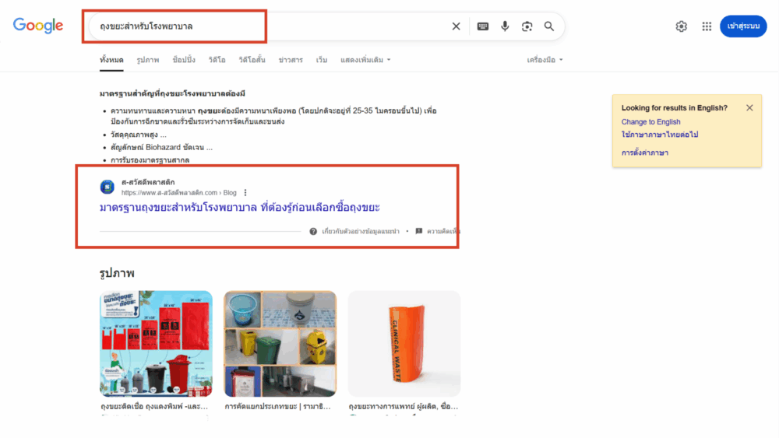779x438 pixels.
Task: Switch to the วิดีโอ videos tab
Action: 217,60
